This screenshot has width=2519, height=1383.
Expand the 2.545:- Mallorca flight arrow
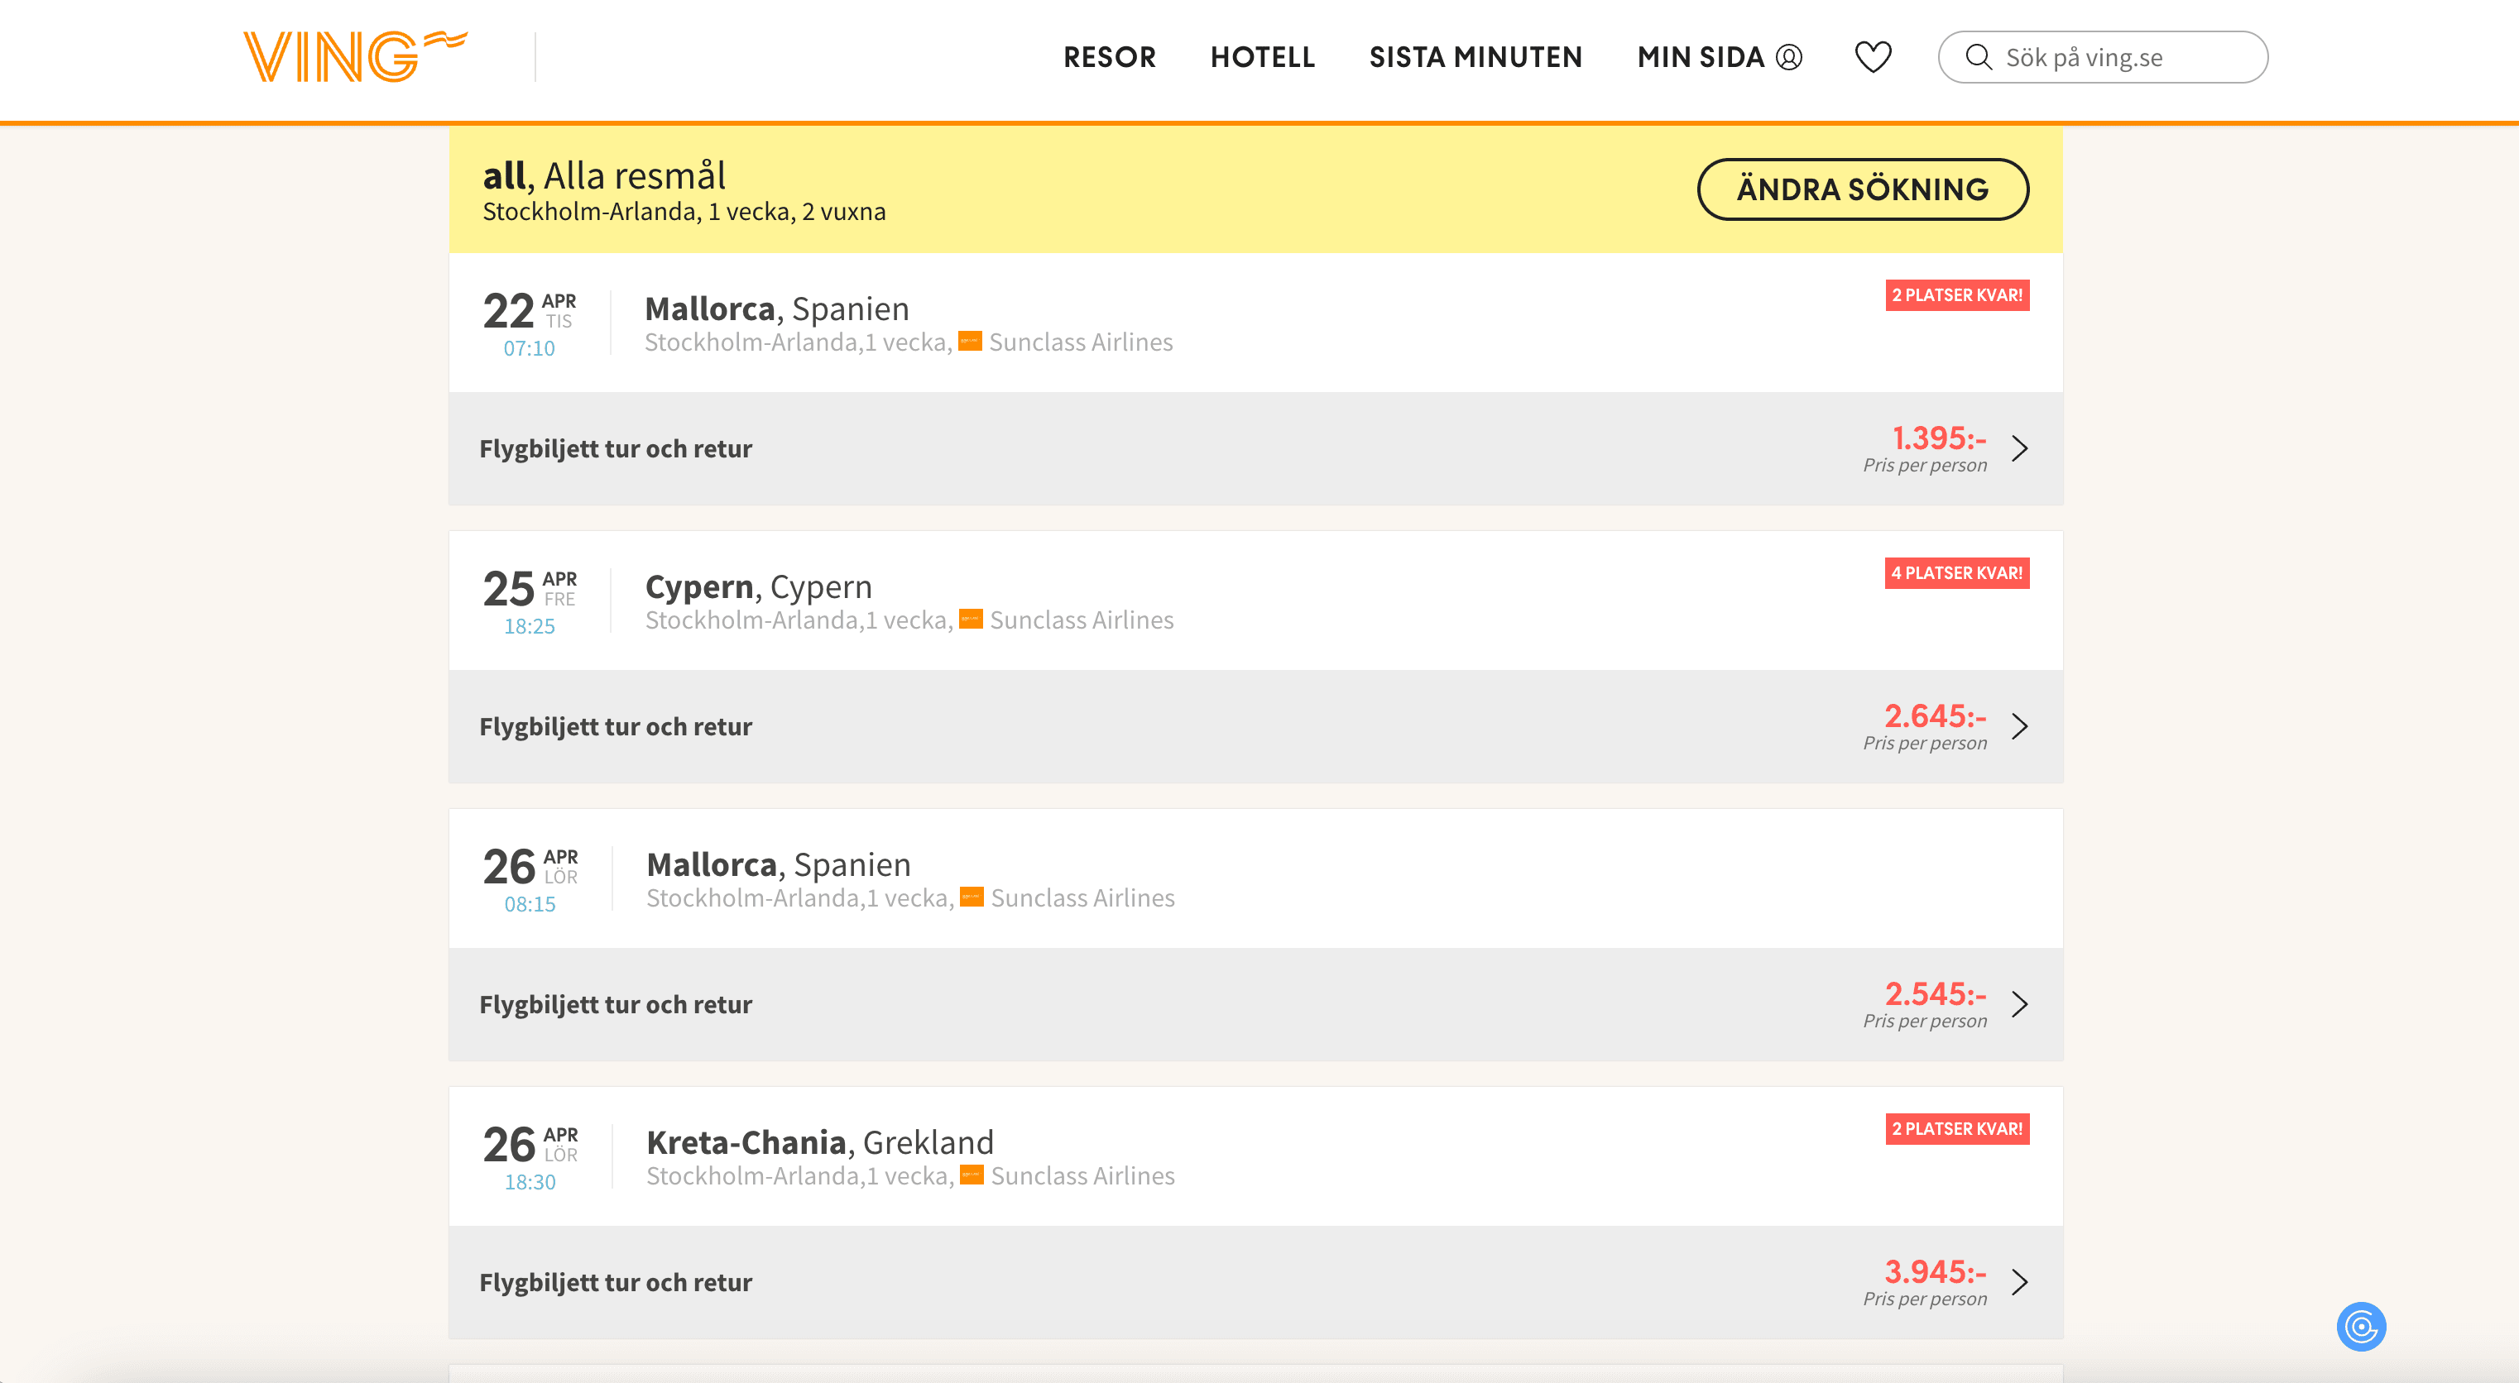click(x=2019, y=1004)
